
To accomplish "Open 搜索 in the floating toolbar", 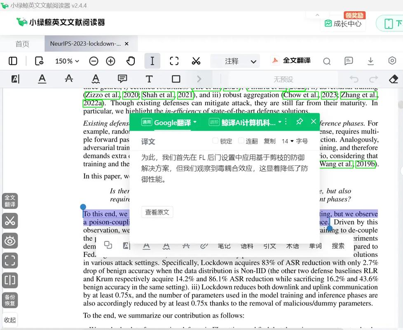I will 338,246.
